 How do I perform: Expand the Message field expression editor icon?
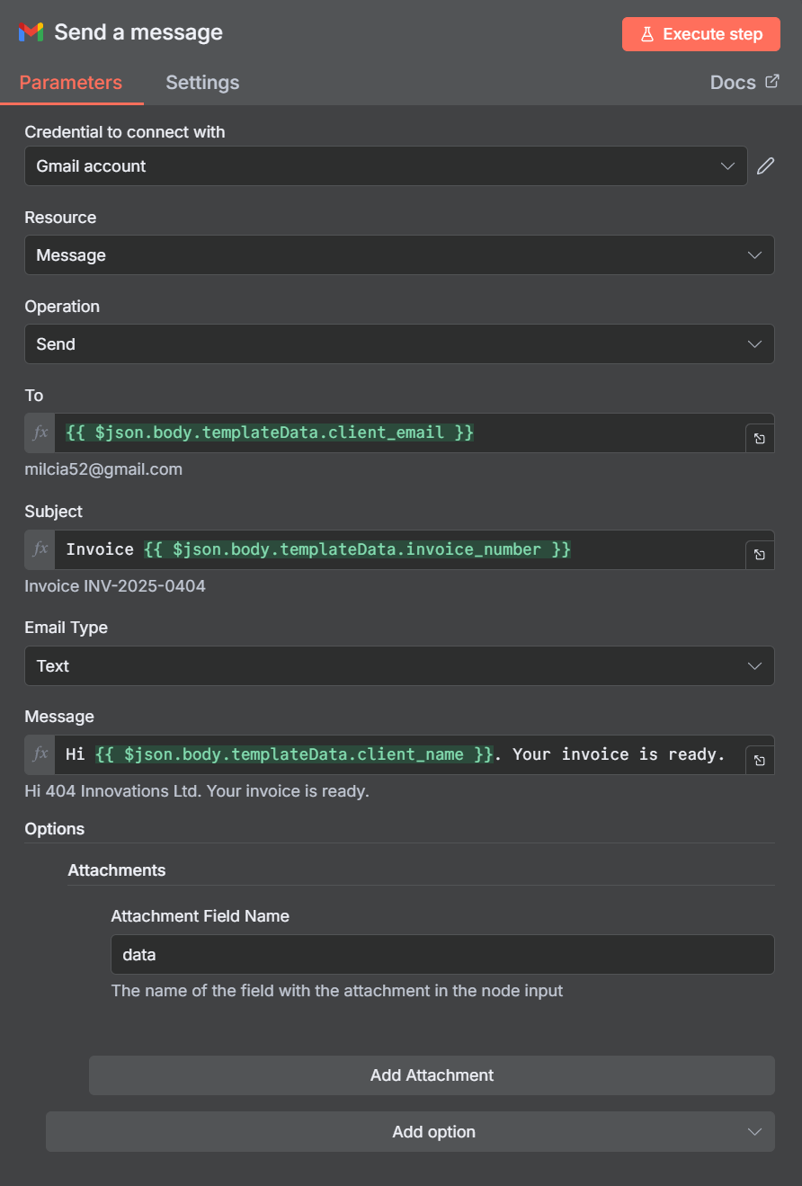point(760,759)
